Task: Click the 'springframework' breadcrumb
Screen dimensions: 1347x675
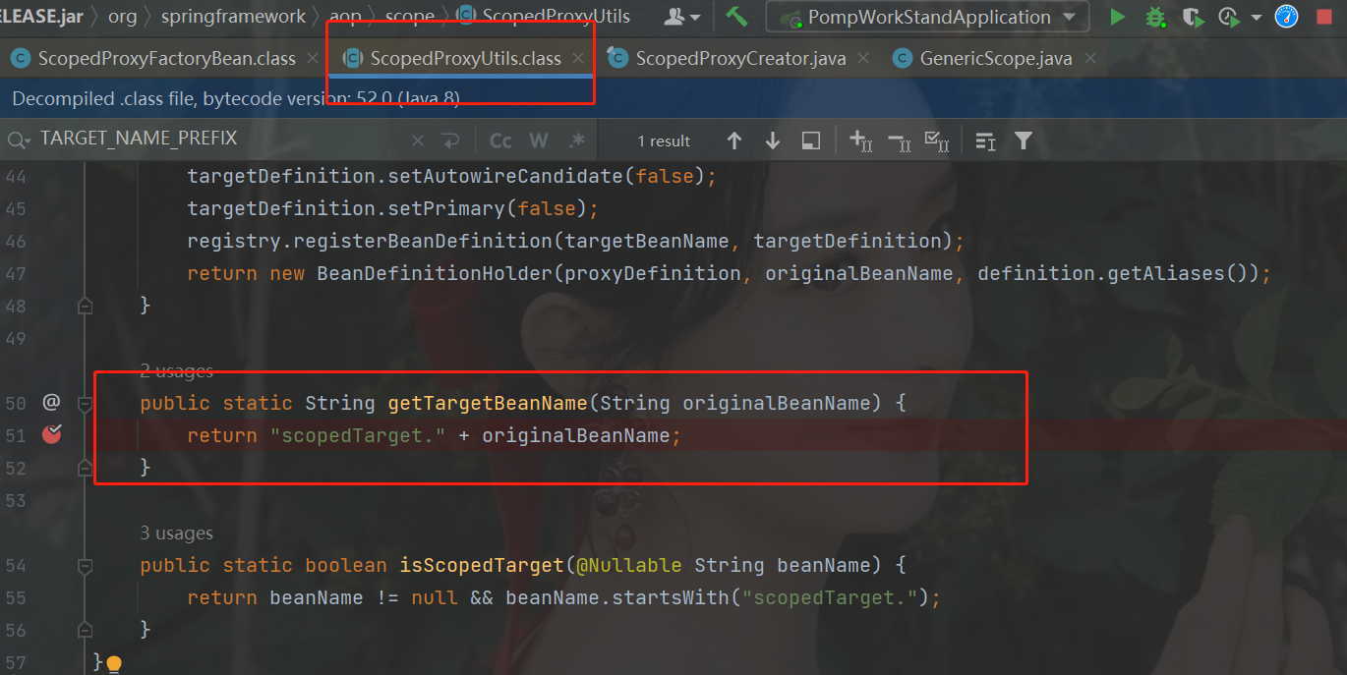Action: point(234,17)
